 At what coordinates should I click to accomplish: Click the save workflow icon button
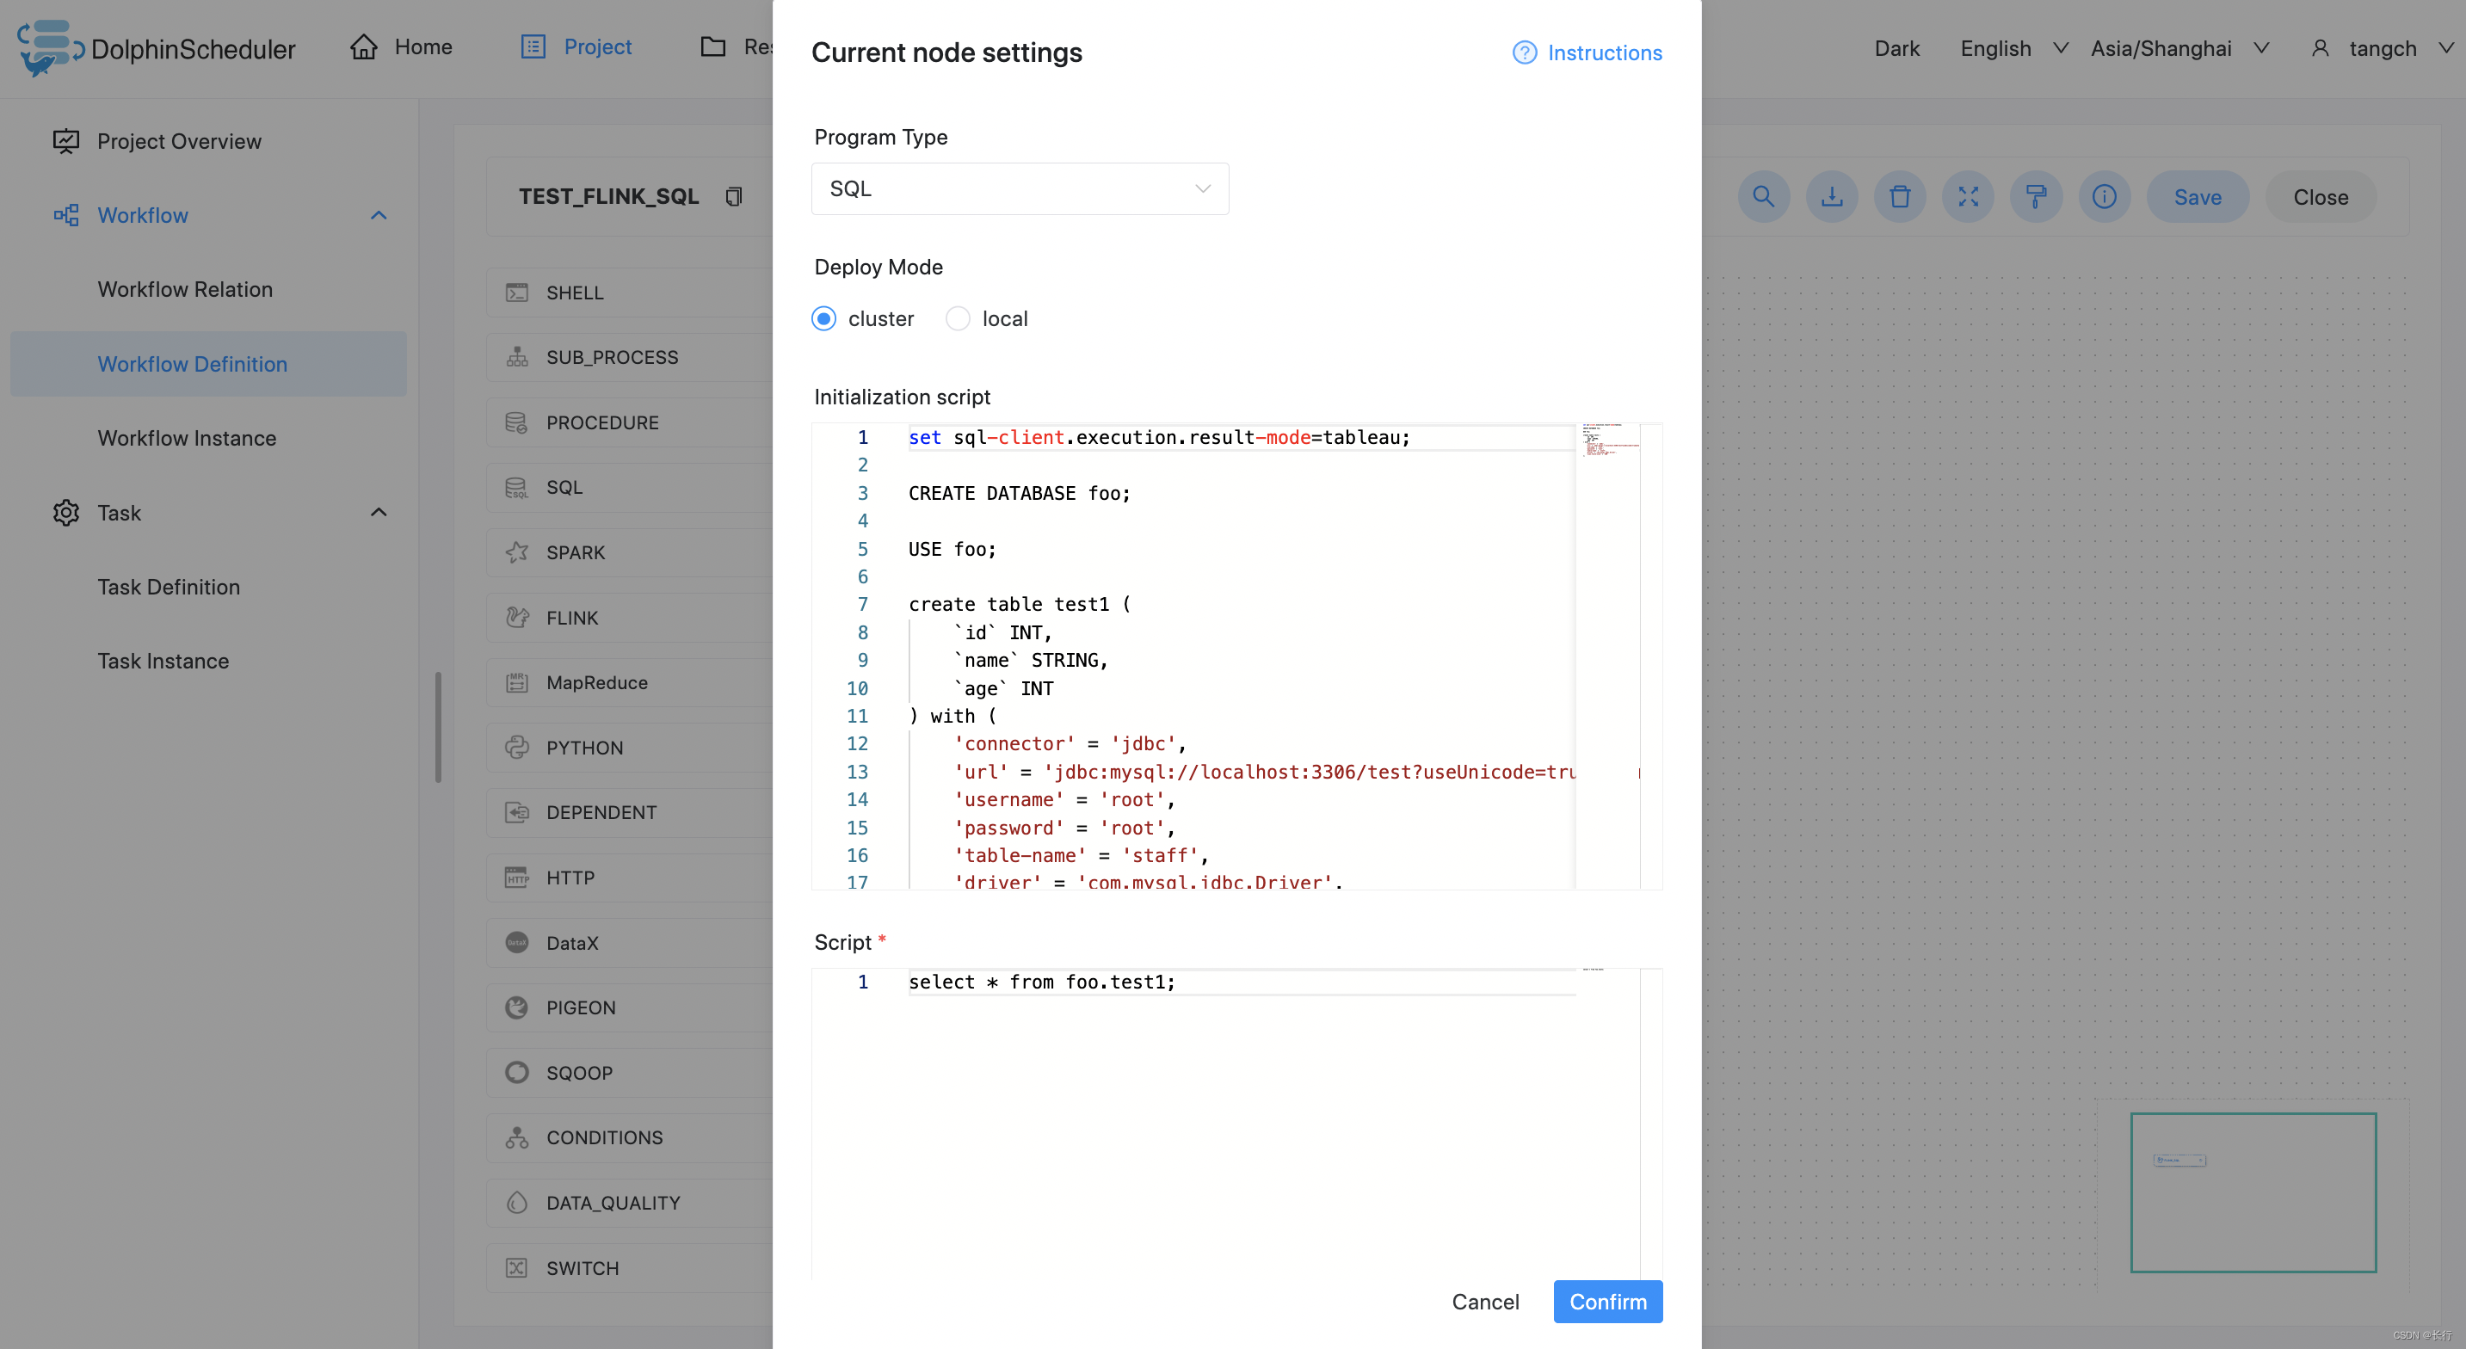tap(2197, 198)
